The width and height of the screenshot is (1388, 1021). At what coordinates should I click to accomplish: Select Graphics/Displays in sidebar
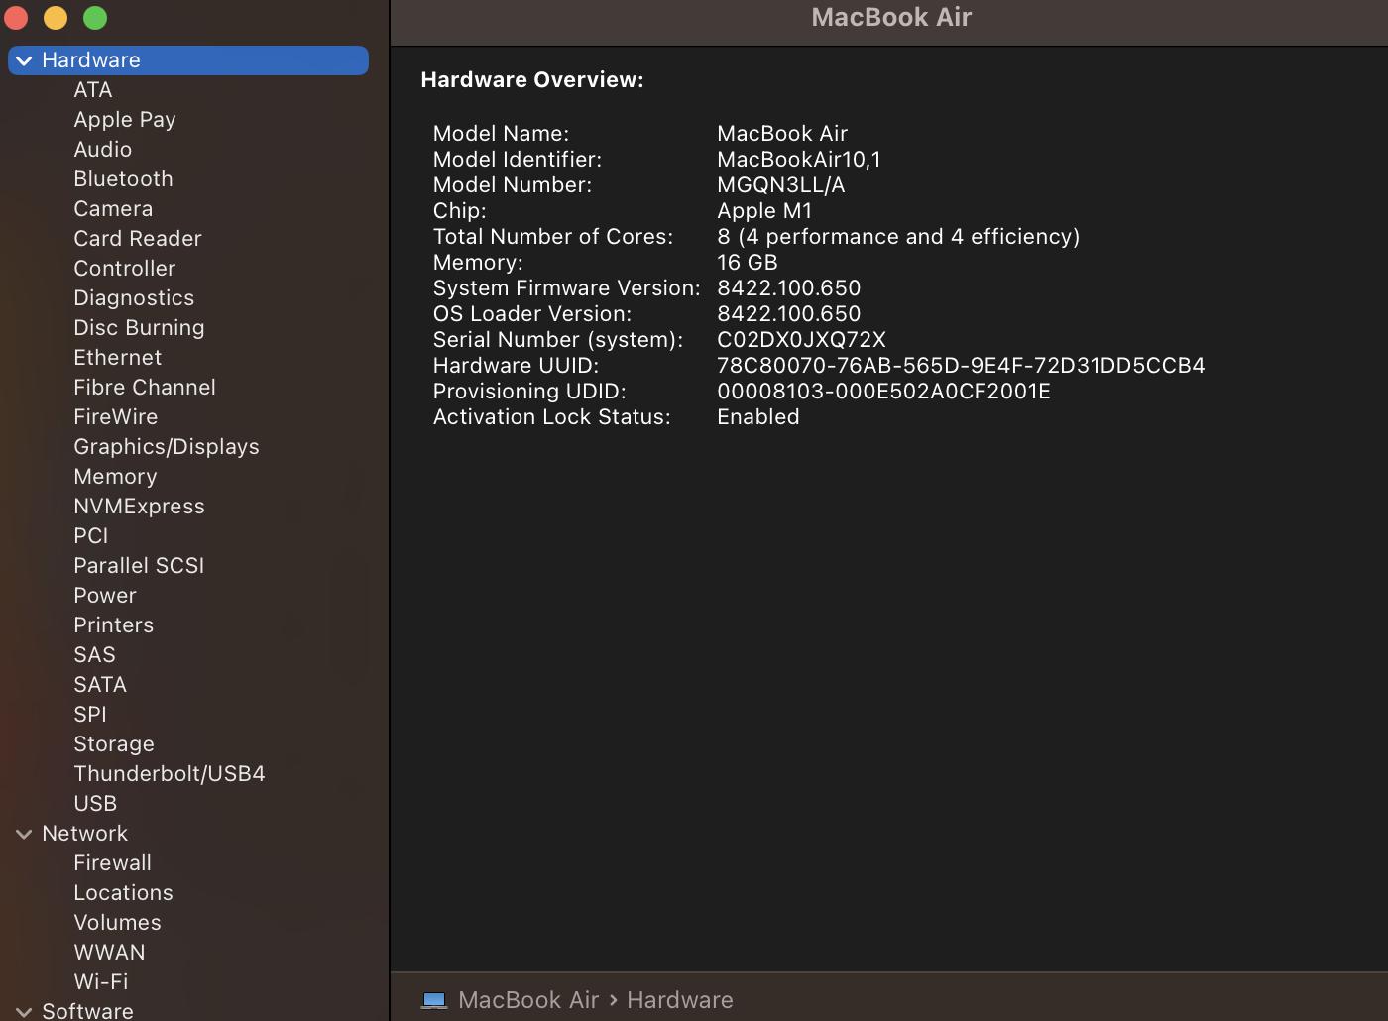[x=167, y=447]
